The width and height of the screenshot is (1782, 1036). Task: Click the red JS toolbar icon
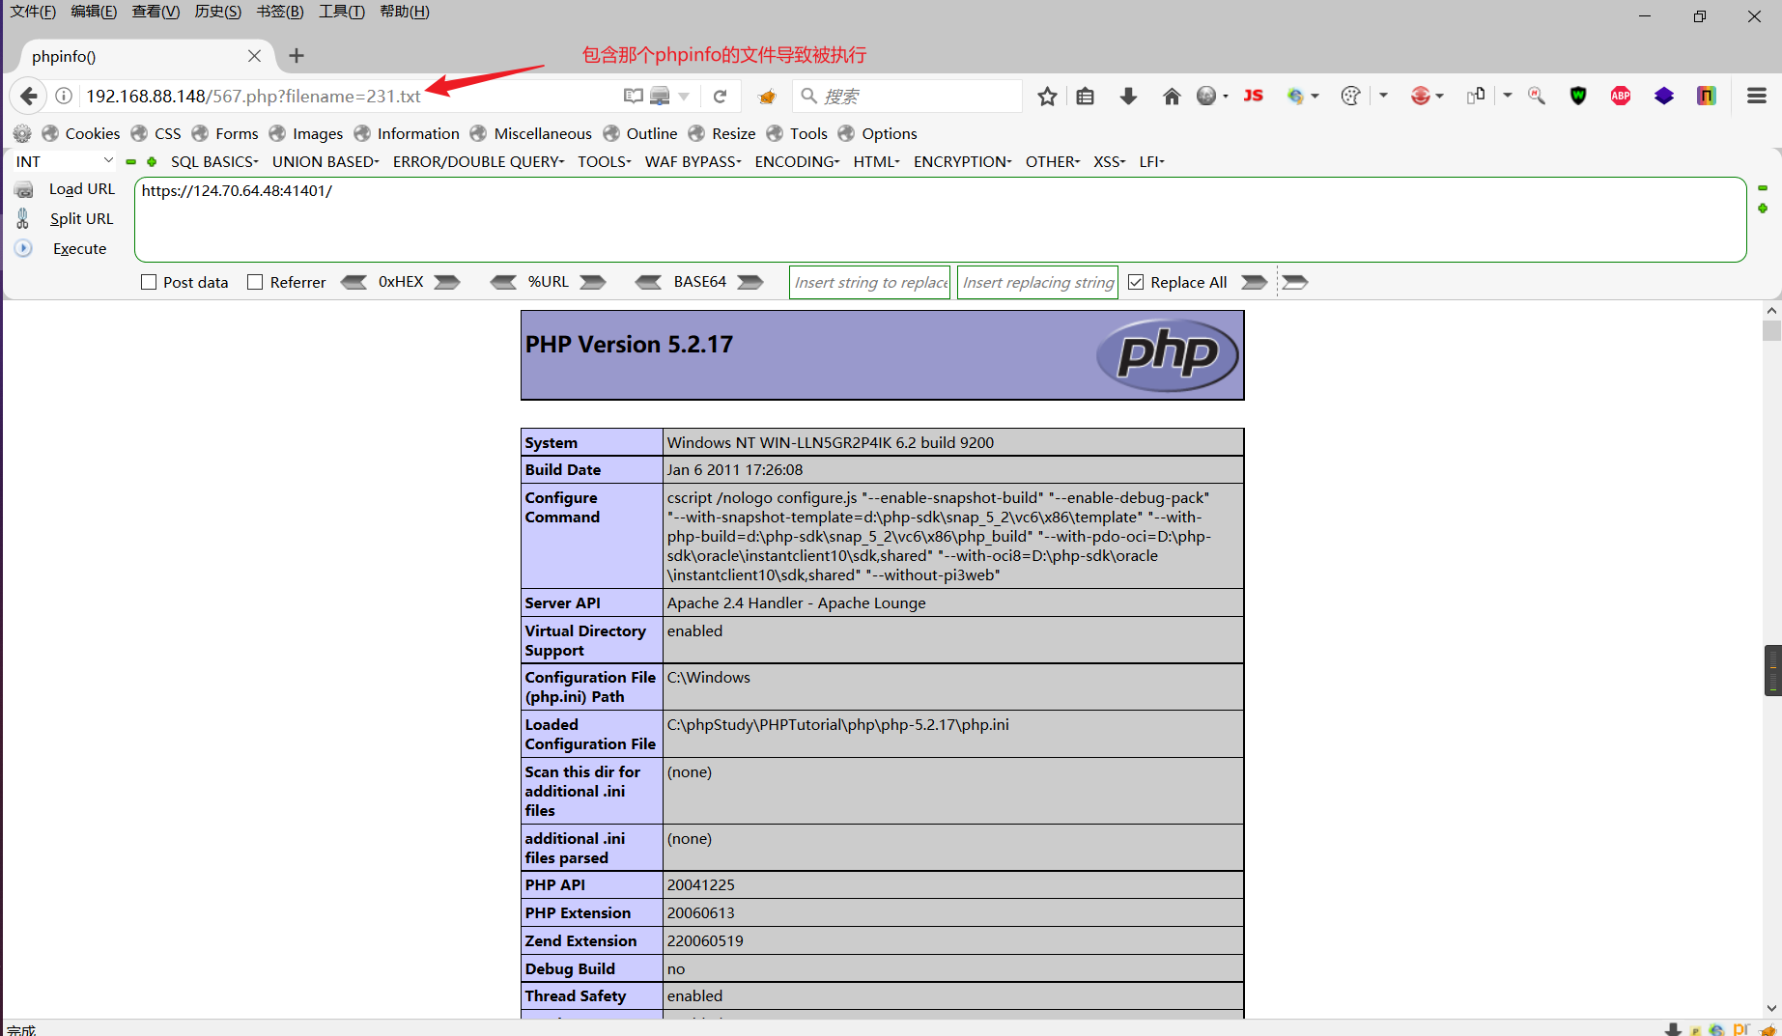pyautogui.click(x=1253, y=96)
